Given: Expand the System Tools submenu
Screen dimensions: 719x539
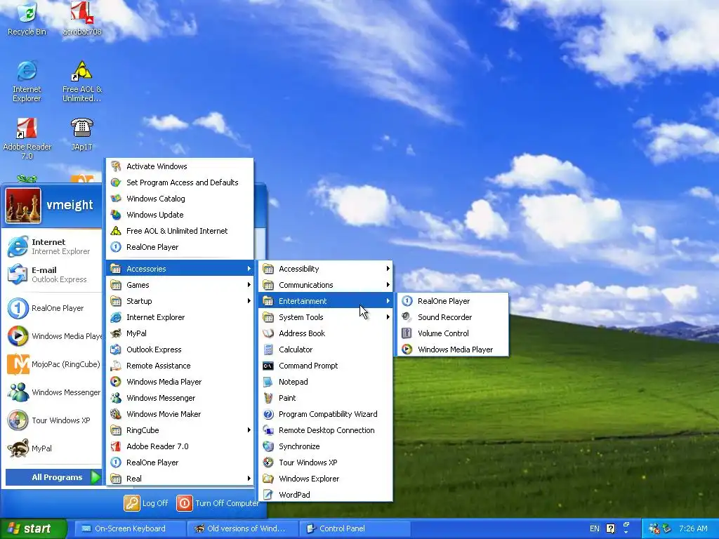Looking at the screenshot, I should (x=326, y=317).
